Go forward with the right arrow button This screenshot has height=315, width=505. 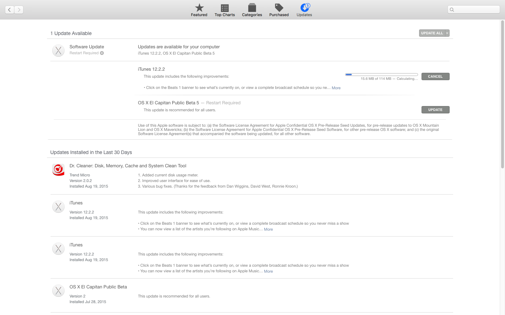pos(19,10)
